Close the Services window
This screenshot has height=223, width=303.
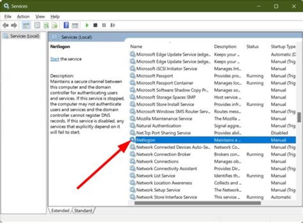(294, 6)
